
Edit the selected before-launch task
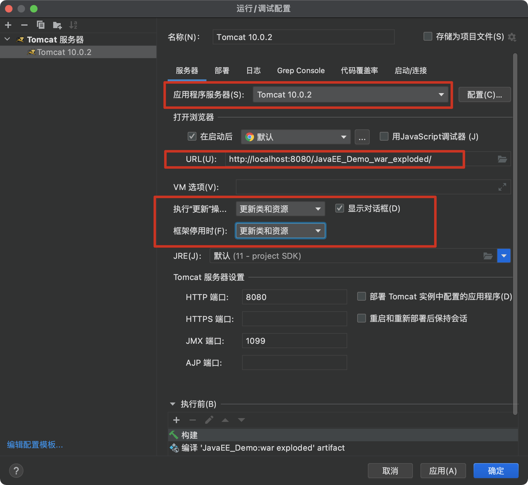pyautogui.click(x=209, y=420)
